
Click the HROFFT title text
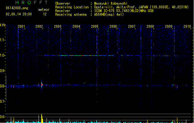click(x=31, y=2)
